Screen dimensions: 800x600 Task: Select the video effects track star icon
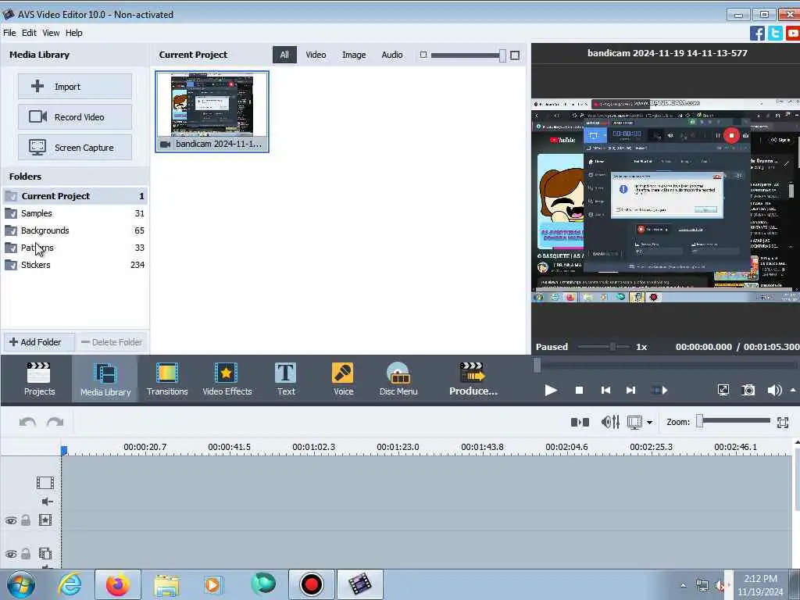[45, 520]
